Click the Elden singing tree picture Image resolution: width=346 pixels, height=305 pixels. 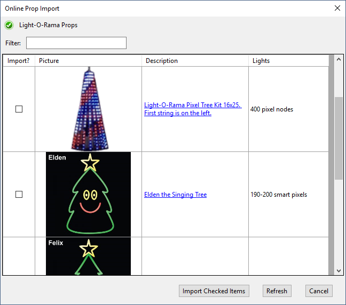click(88, 194)
